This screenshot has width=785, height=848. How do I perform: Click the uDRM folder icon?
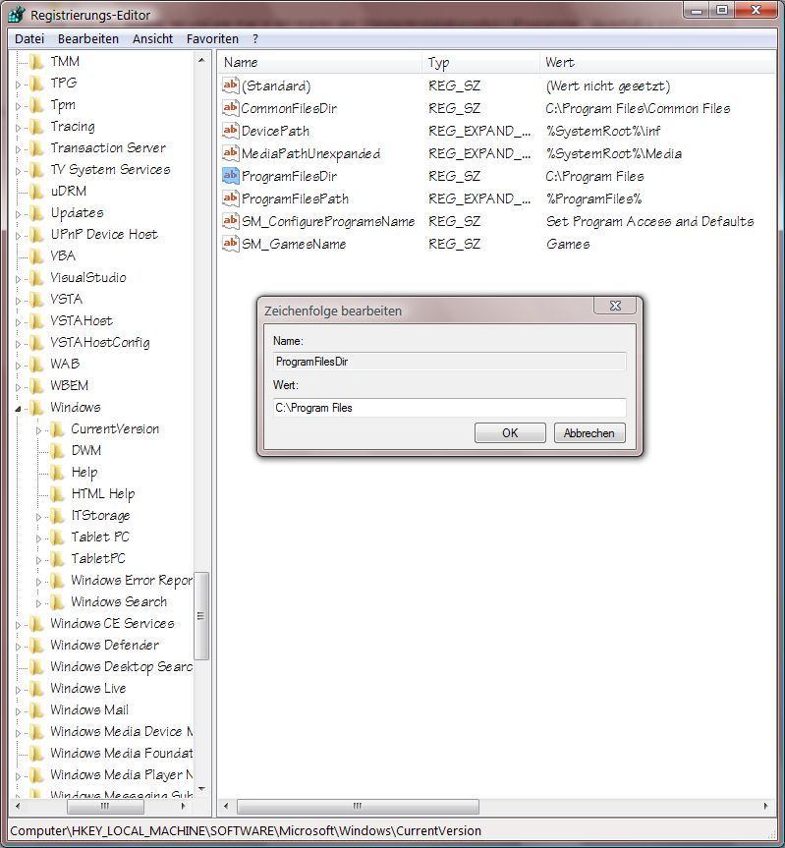36,192
